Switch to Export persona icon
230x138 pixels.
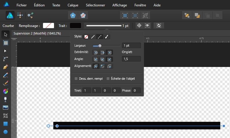(x=30, y=15)
